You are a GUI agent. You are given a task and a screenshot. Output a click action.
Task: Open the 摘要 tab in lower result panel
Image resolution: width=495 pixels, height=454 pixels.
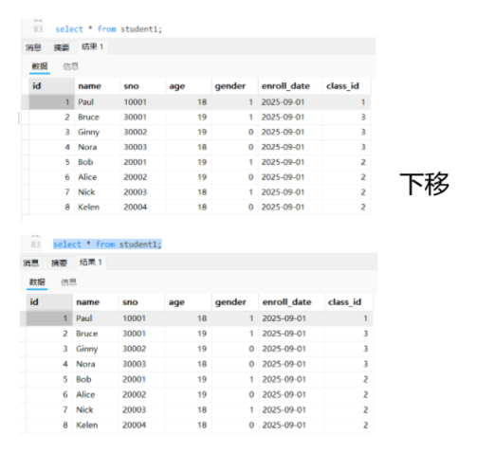59,263
